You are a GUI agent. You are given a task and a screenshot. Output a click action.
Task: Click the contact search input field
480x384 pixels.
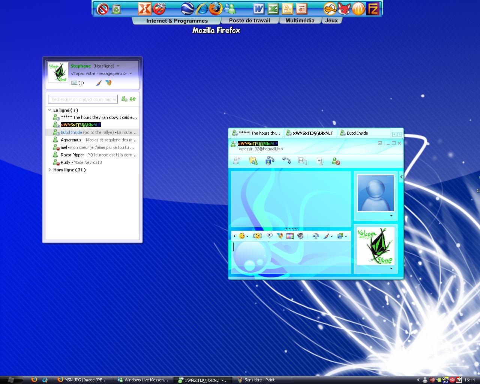[x=83, y=99]
